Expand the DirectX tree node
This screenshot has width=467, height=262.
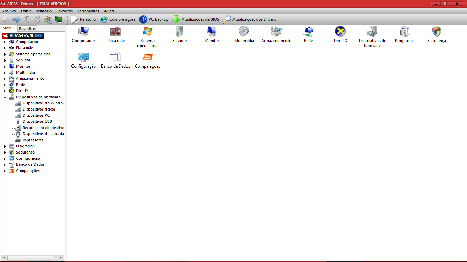[x=5, y=91]
